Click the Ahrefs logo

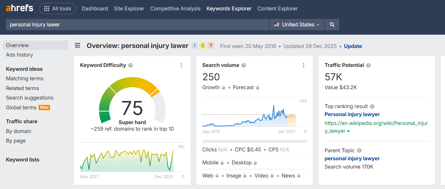(20, 8)
